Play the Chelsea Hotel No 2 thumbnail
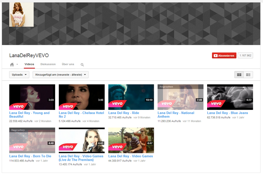The height and width of the screenshot is (175, 263). point(82,97)
